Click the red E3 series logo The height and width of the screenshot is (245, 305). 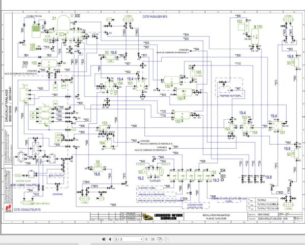point(8,208)
